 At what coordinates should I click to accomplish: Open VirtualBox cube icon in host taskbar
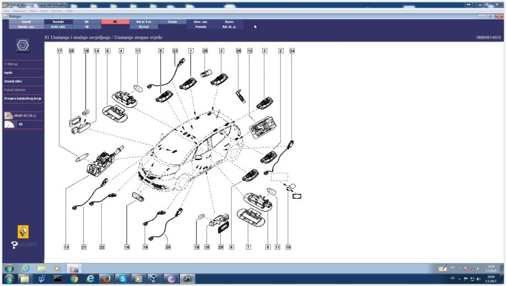tap(154, 279)
